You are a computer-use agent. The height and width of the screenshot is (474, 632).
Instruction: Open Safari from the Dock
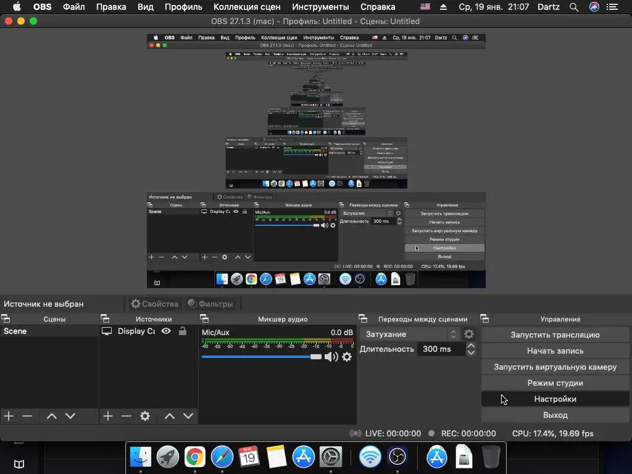point(222,457)
